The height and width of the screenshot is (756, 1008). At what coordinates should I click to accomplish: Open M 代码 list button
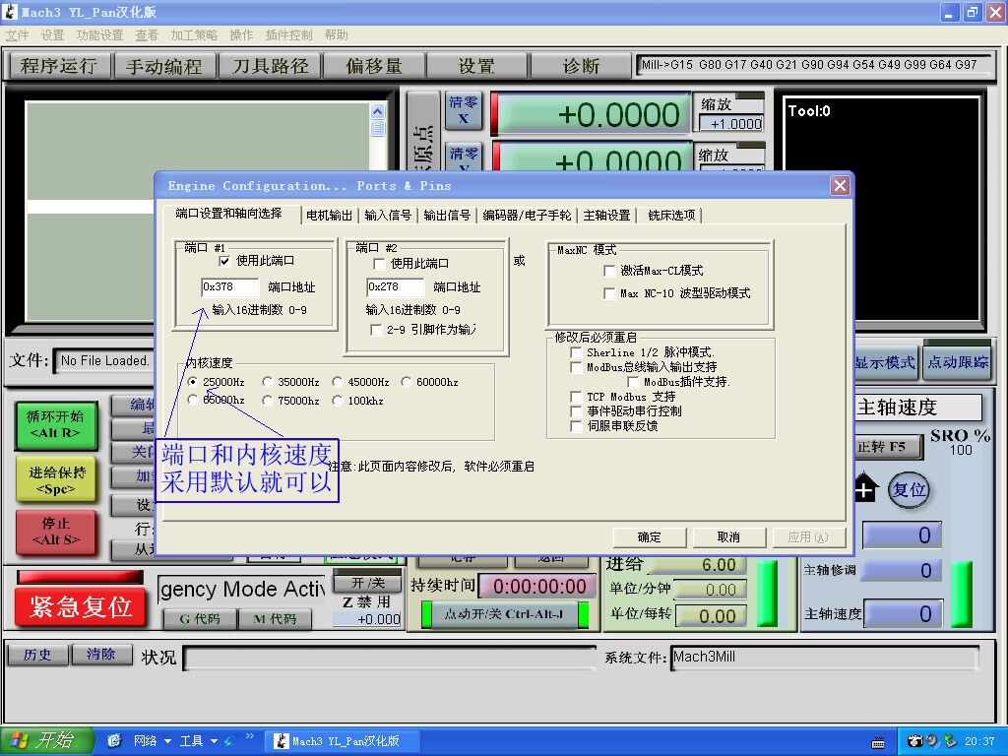click(275, 618)
